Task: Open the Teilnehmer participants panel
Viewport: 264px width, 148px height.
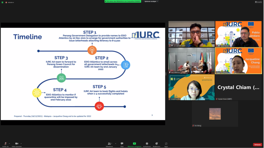Action: [x=109, y=144]
